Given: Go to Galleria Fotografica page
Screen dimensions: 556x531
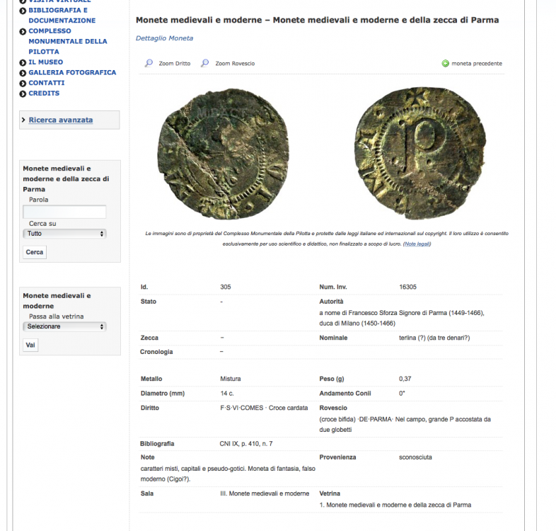Looking at the screenshot, I should pyautogui.click(x=72, y=72).
